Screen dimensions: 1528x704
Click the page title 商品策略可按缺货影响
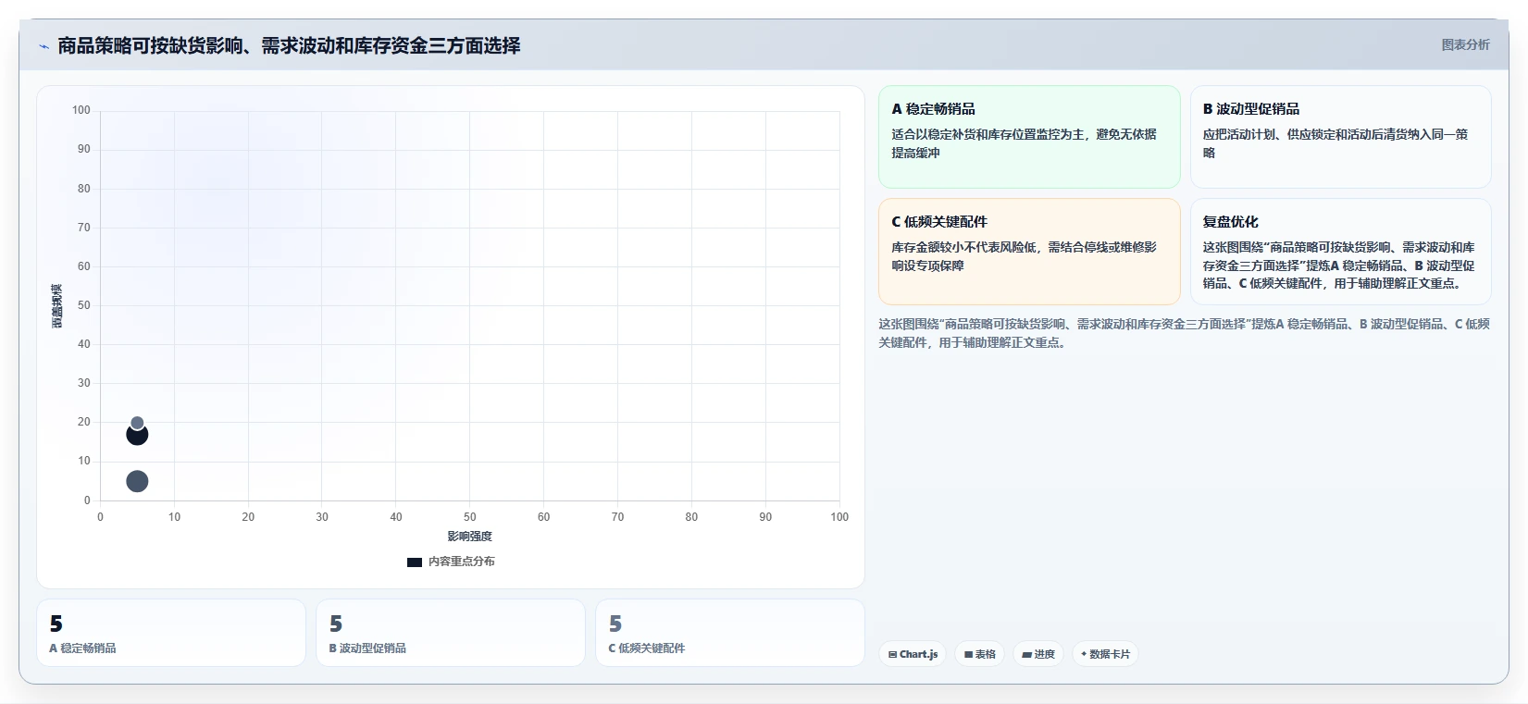click(x=289, y=45)
